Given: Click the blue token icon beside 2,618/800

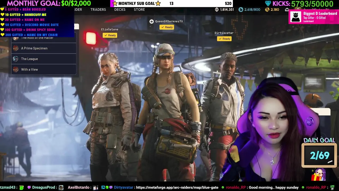Looking at the screenshot, I should (x=240, y=10).
